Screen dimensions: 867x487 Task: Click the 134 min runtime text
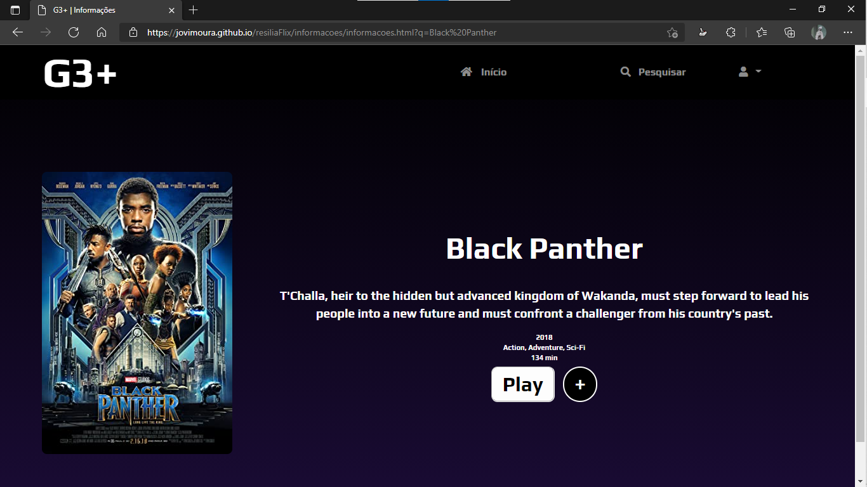pos(544,358)
